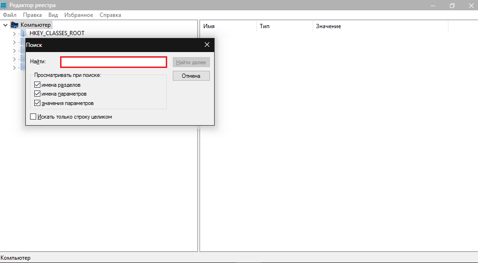Click the Компьютер status bar text
This screenshot has width=478, height=263.
pyautogui.click(x=15, y=258)
